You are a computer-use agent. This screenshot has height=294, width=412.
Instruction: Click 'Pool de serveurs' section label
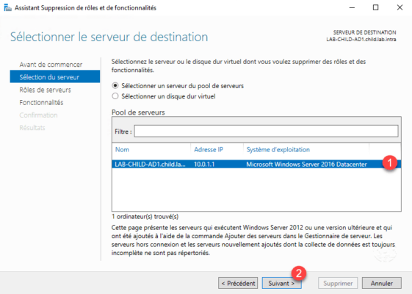coord(138,112)
